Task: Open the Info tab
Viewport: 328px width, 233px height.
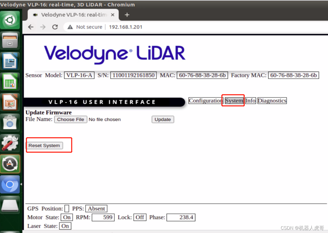Action: point(250,101)
